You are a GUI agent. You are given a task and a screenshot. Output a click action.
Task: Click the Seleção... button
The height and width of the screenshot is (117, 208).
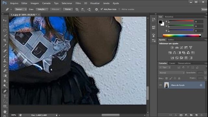click(42, 9)
